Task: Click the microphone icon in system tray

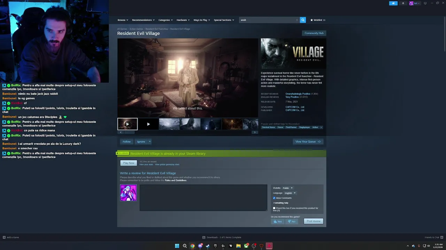Action: tap(419, 246)
